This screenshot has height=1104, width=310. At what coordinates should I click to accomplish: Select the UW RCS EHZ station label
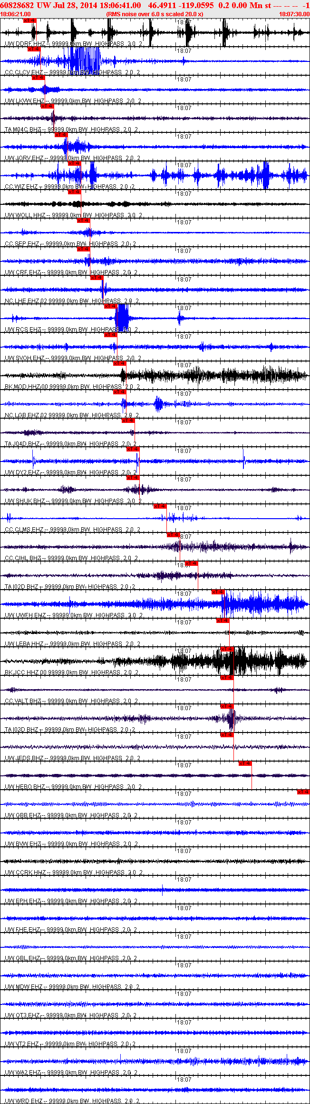23,330
